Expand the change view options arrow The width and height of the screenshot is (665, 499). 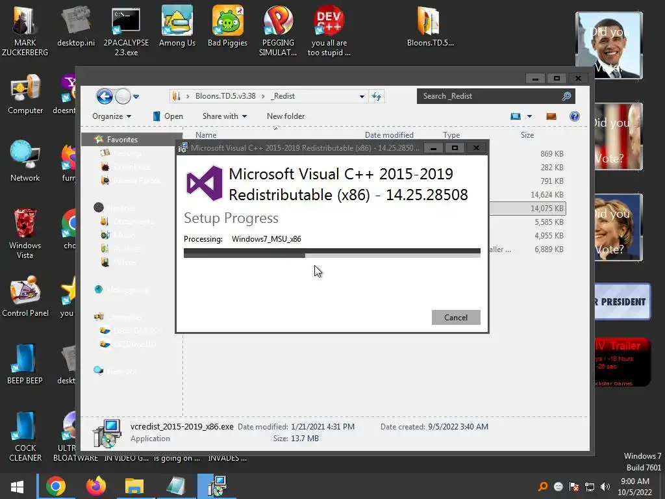click(529, 116)
